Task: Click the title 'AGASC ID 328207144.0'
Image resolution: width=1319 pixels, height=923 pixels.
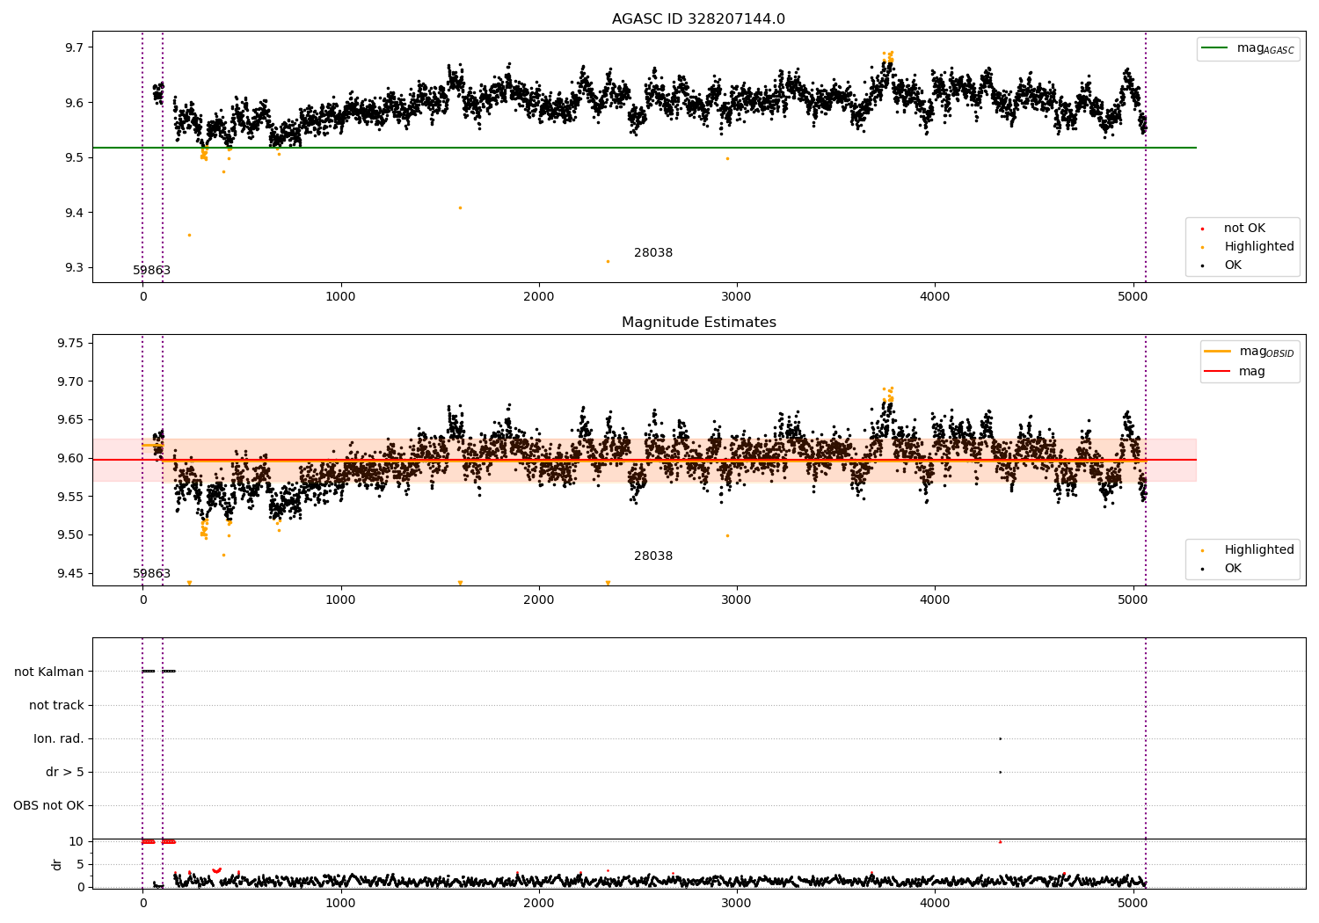Action: tap(698, 19)
